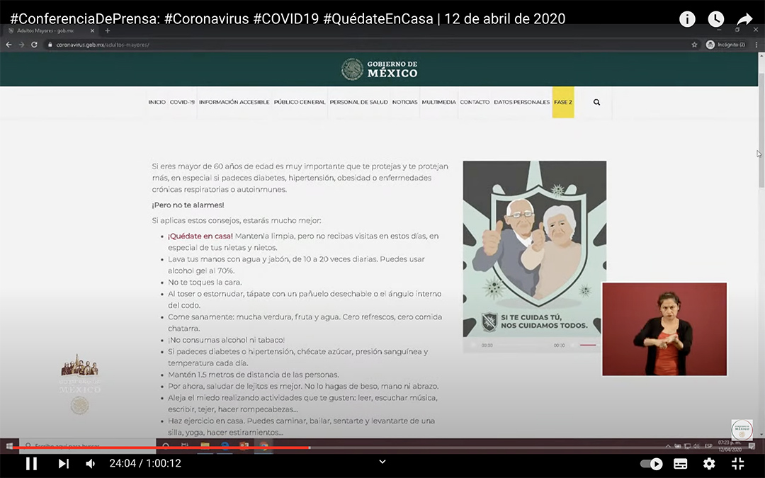The image size is (765, 478).
Task: Skip to the next video
Action: tap(63, 464)
